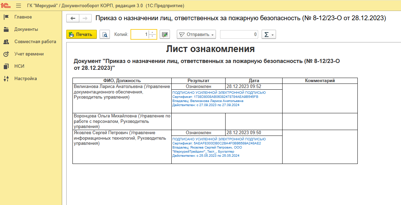Viewport: 401px width, 205px height.
Task: Expand the Отправить dropdown
Action: click(x=196, y=35)
